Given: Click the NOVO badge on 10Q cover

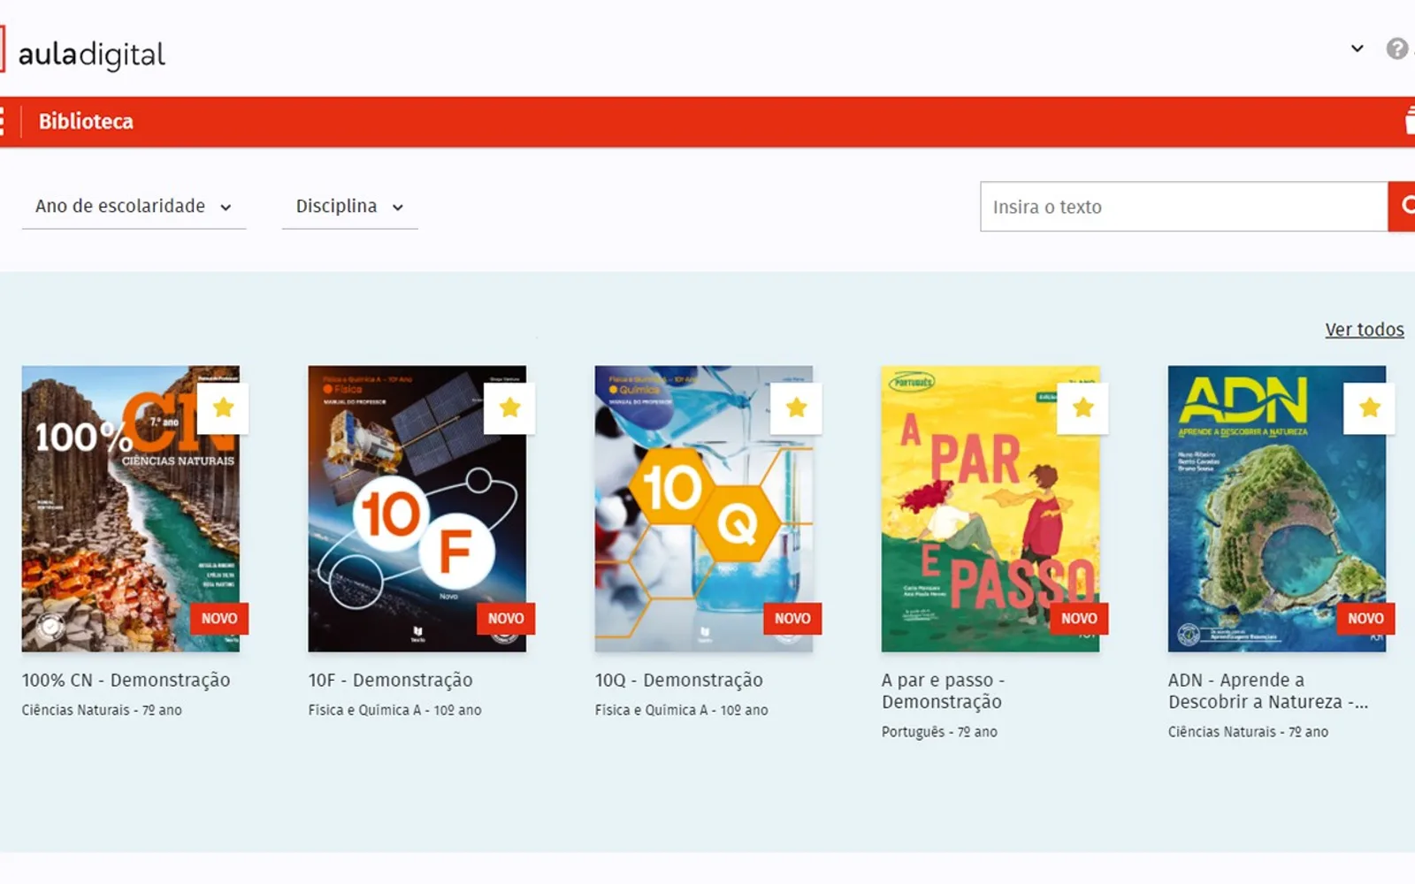Looking at the screenshot, I should tap(792, 619).
